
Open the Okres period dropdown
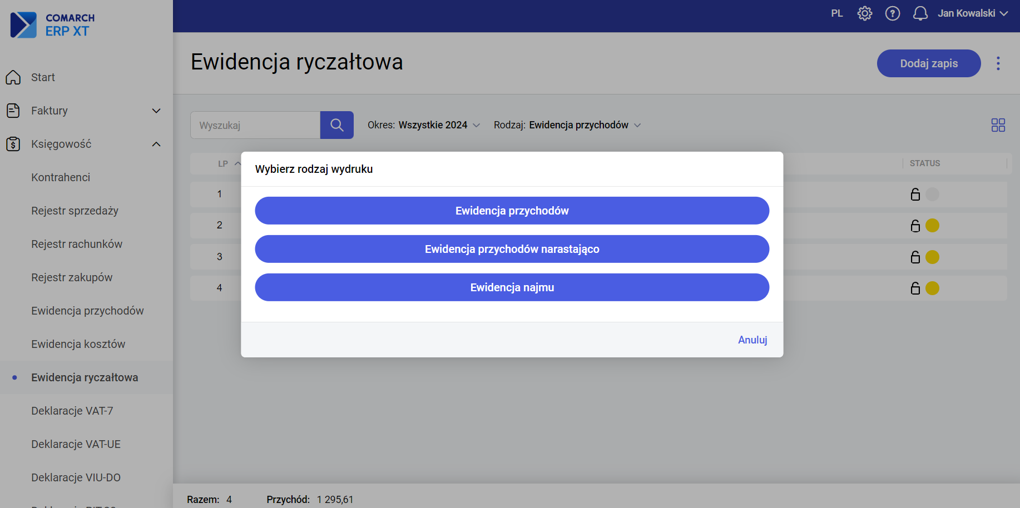tap(424, 125)
